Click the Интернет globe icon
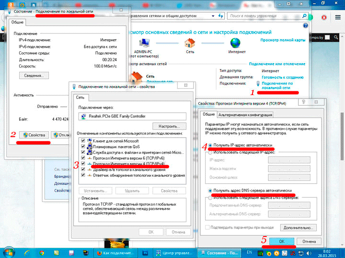The width and height of the screenshot is (345, 258). [235, 43]
